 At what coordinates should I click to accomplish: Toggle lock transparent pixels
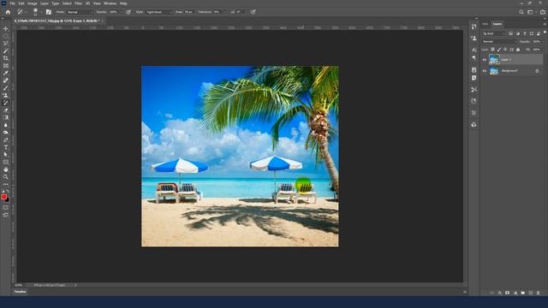coord(493,50)
